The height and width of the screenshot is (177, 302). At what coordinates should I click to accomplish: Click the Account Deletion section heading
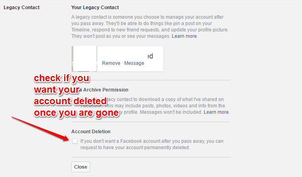coord(91,131)
